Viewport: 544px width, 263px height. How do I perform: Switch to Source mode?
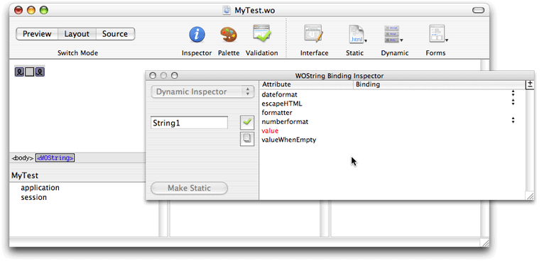[x=115, y=34]
